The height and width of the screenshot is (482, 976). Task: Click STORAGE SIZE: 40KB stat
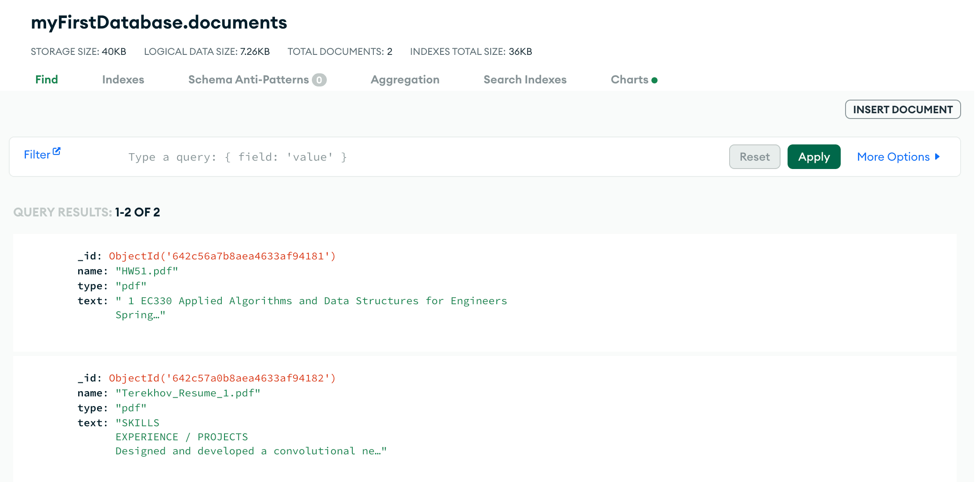pyautogui.click(x=79, y=51)
